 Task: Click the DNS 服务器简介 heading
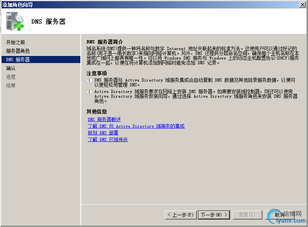105,42
